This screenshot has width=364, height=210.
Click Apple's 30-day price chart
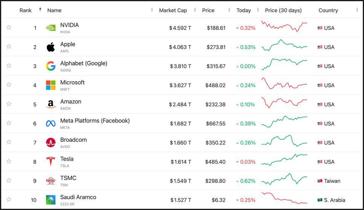click(284, 46)
